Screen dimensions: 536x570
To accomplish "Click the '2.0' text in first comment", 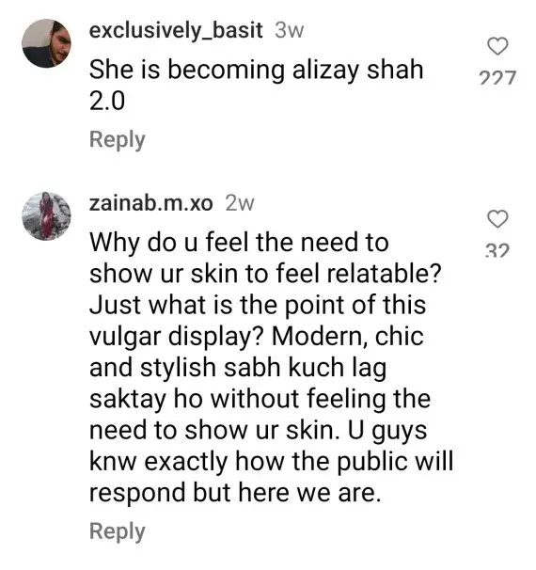I will point(107,101).
